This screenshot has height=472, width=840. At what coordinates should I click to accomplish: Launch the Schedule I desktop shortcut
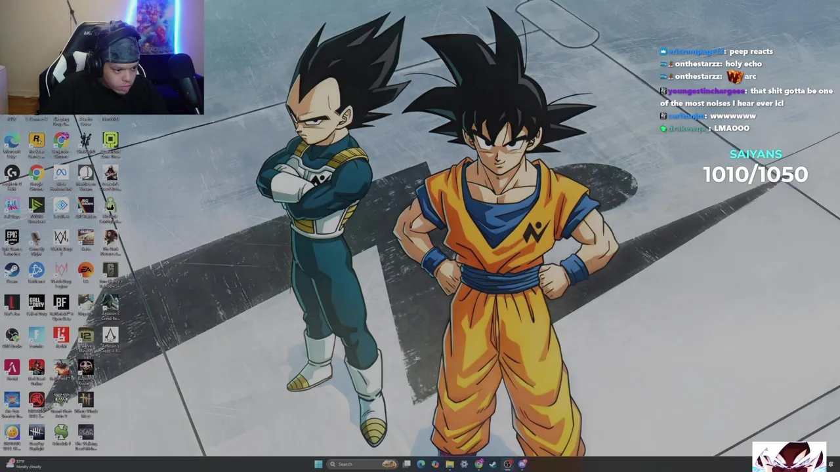[x=61, y=436]
